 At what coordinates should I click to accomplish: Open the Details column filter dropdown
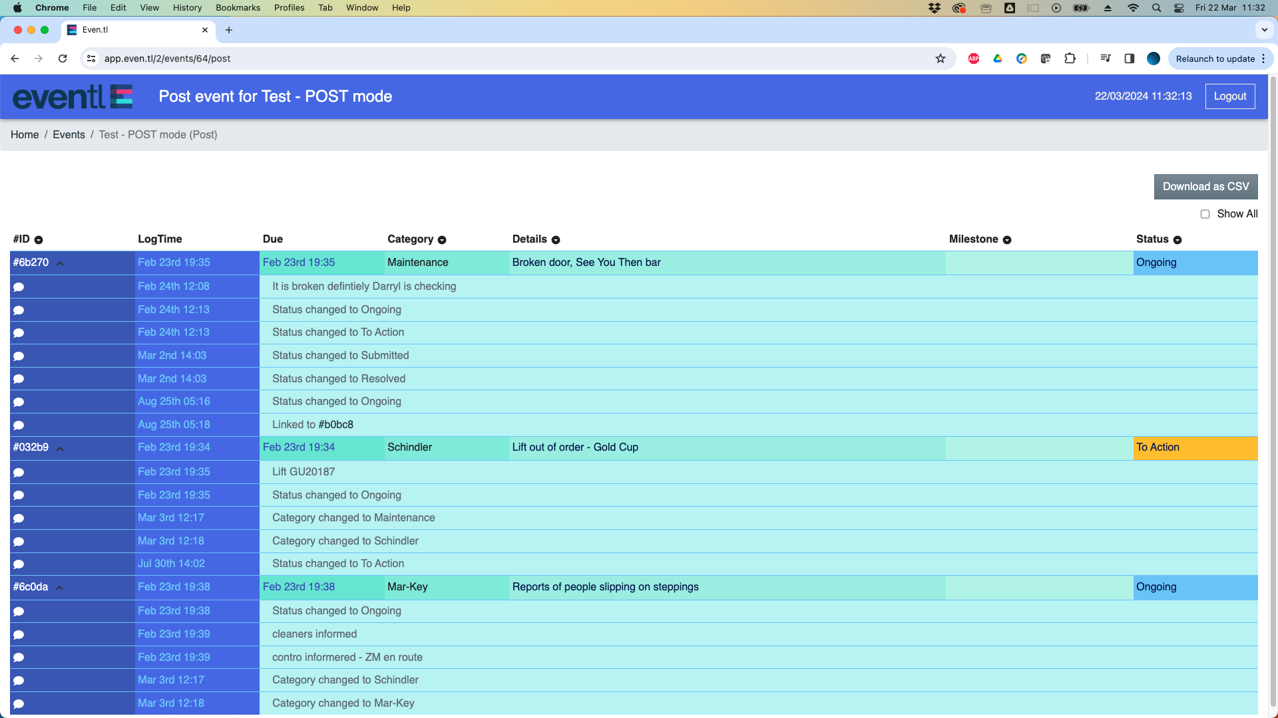pos(556,240)
